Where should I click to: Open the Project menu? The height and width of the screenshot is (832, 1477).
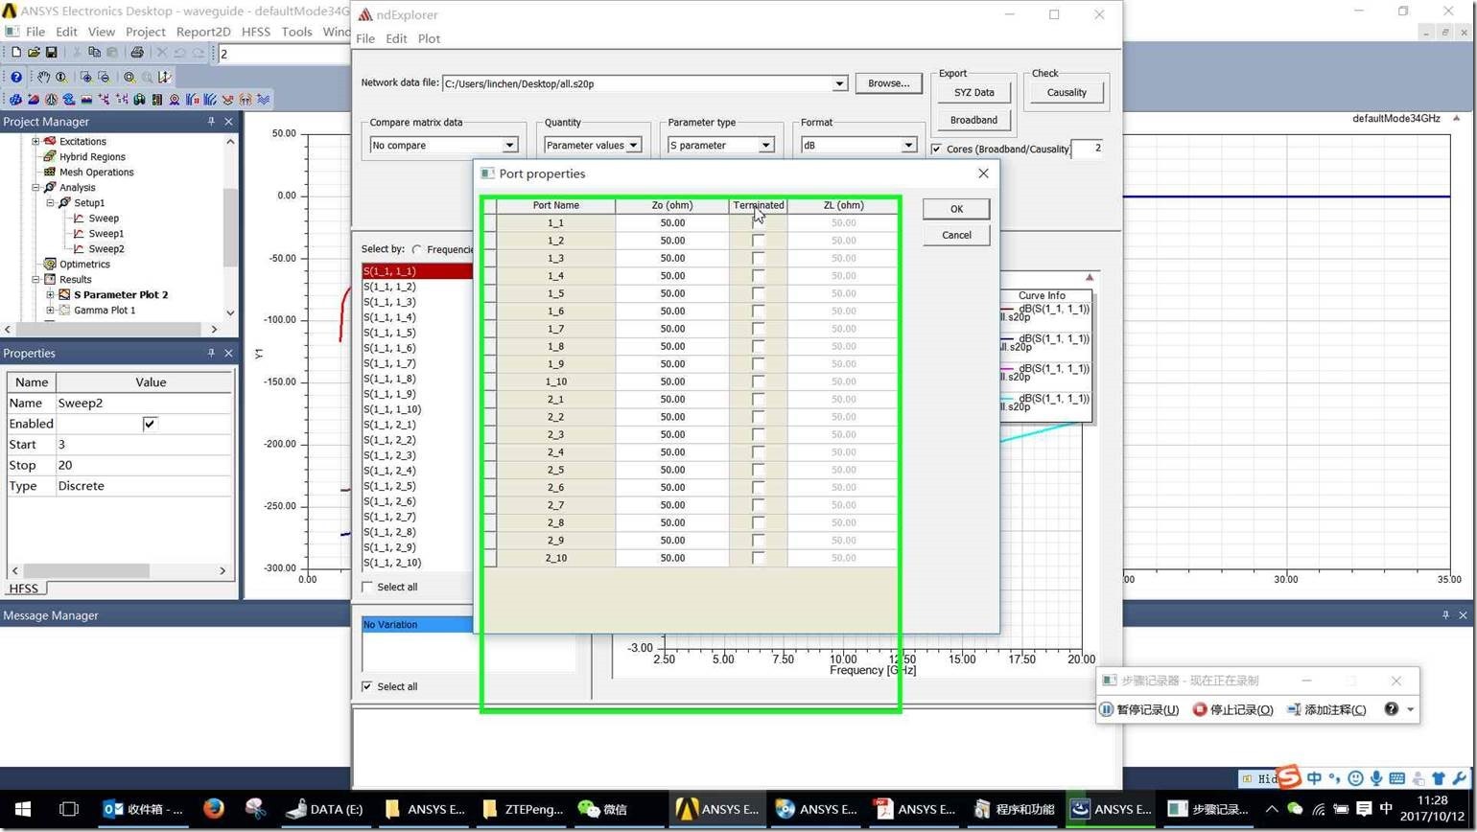coord(146,32)
